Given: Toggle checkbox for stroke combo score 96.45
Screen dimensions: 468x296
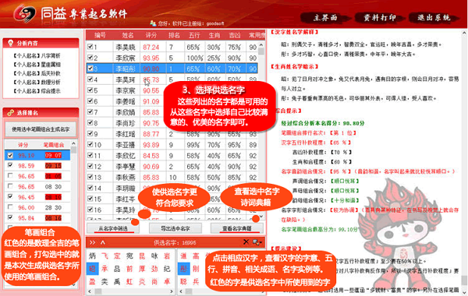Looking at the screenshot, I should coord(10,196).
